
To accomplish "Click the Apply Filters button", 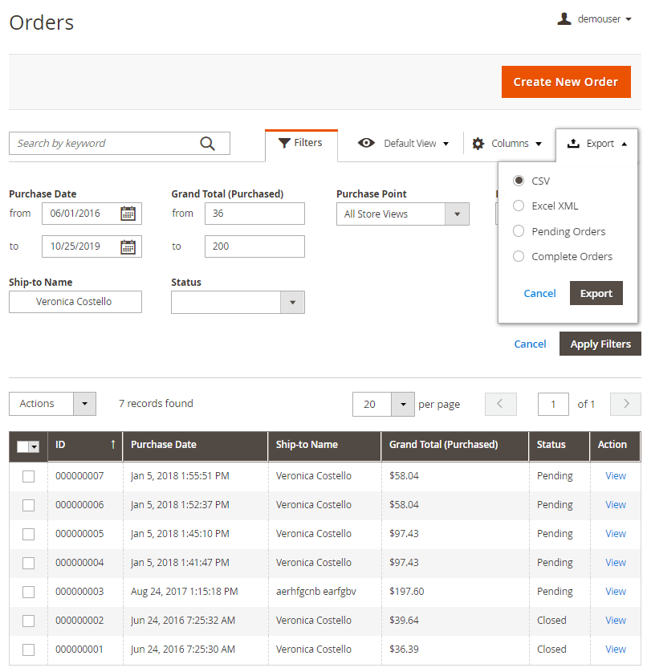I will [600, 344].
